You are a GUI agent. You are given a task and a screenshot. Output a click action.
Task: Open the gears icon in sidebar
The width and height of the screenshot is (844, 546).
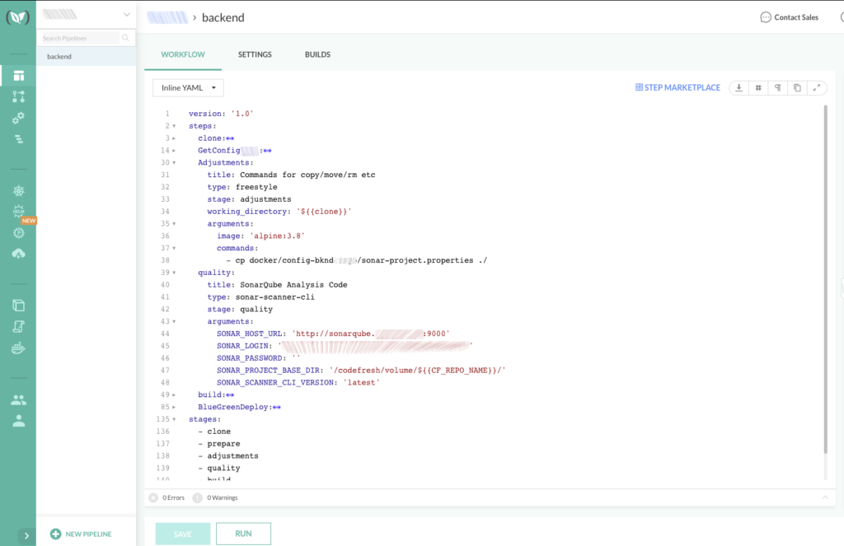coord(19,118)
